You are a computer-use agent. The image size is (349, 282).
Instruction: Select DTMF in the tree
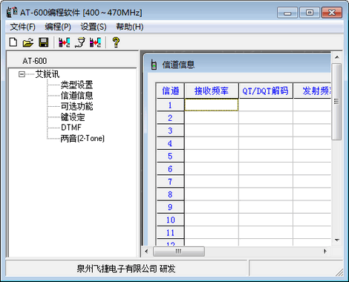coord(71,128)
